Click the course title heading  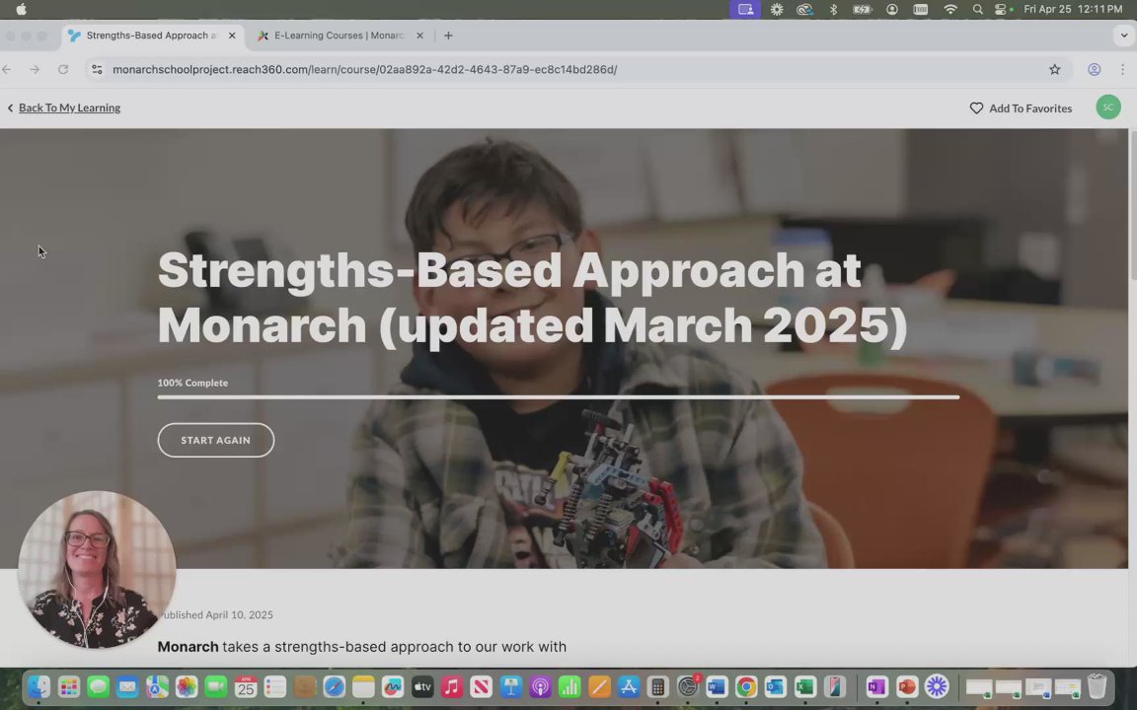tap(532, 298)
